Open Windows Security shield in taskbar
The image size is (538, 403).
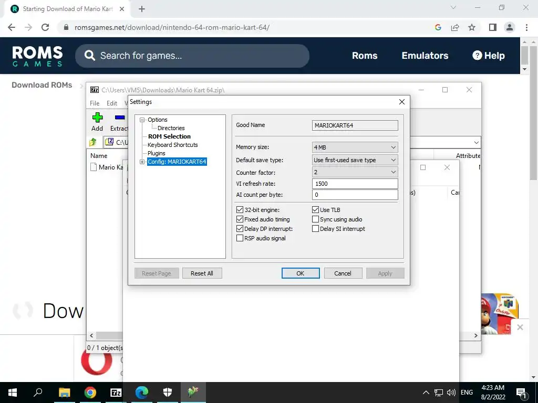coord(168,393)
